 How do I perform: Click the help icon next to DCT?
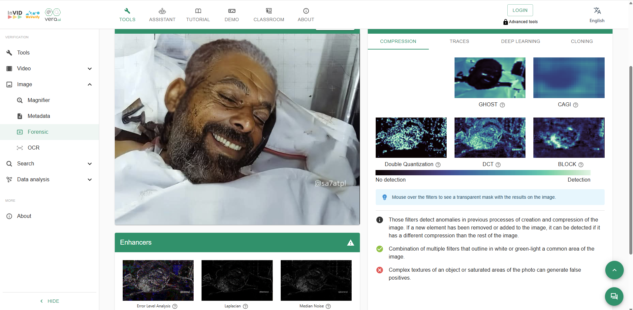click(x=498, y=165)
